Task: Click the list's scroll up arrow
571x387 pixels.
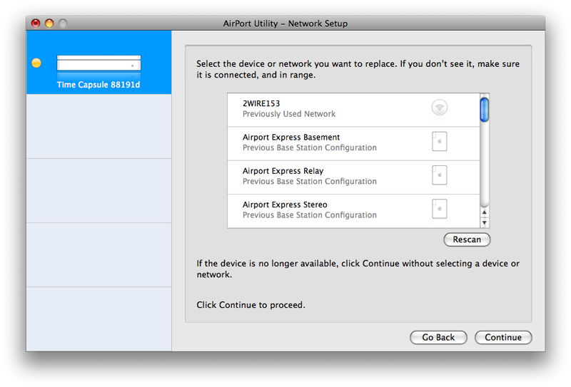Action: pyautogui.click(x=485, y=212)
